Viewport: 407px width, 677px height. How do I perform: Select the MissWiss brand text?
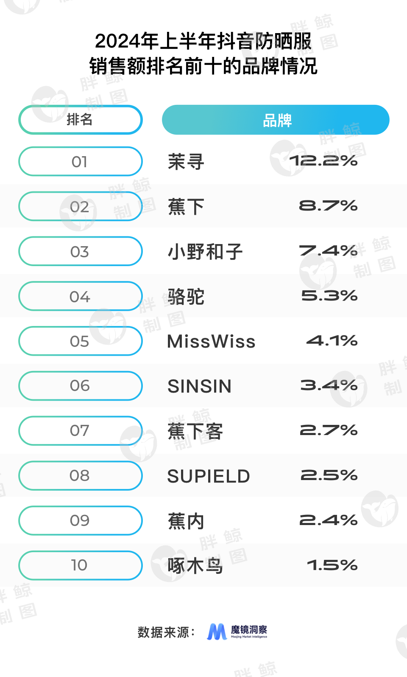click(211, 342)
